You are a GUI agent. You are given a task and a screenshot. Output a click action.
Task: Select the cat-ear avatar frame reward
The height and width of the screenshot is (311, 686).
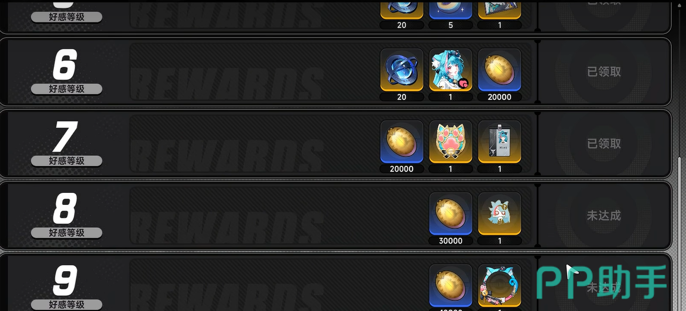point(500,286)
